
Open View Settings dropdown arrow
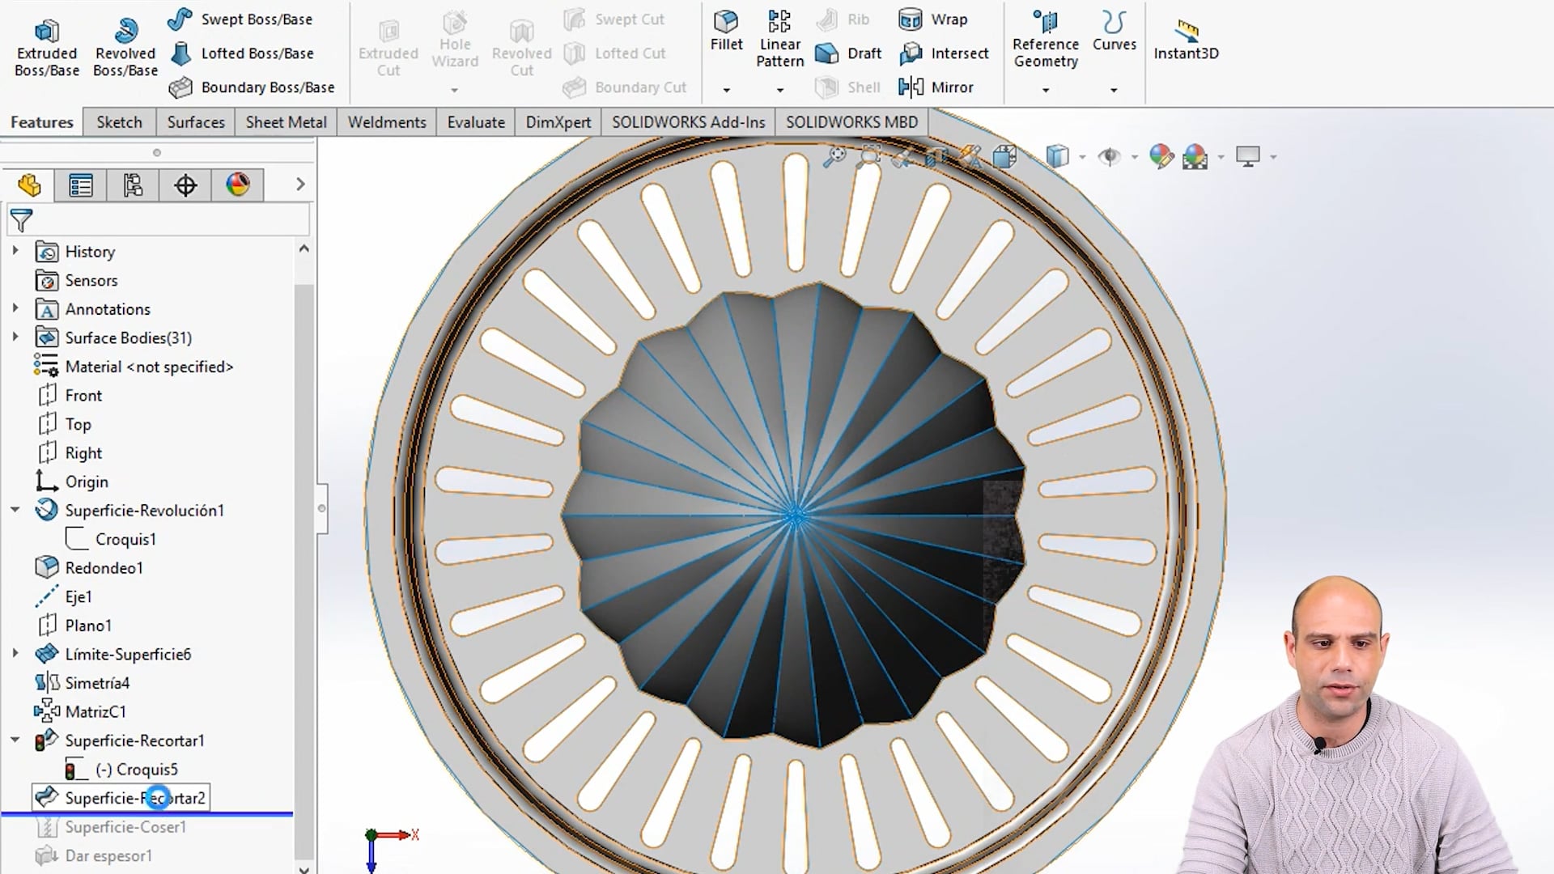click(x=1273, y=157)
